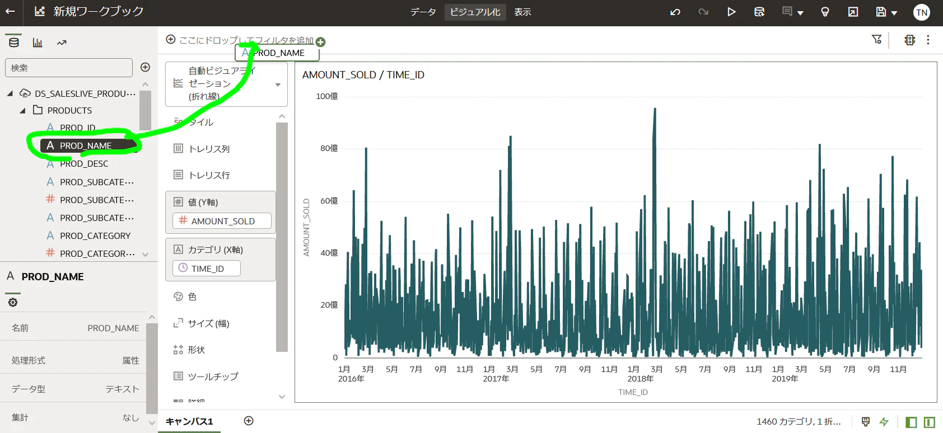Change the データ型 value テキスト
Viewport: 943px width, 433px height.
coord(122,389)
